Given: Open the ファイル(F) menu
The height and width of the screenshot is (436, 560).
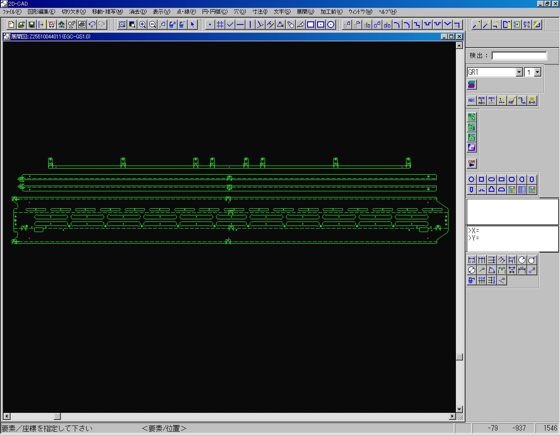Looking at the screenshot, I should (12, 12).
